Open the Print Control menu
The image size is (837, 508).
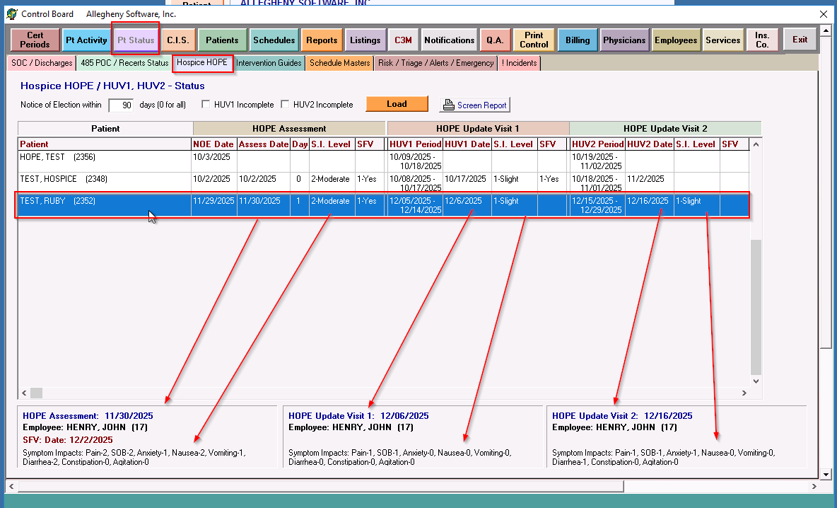[534, 40]
